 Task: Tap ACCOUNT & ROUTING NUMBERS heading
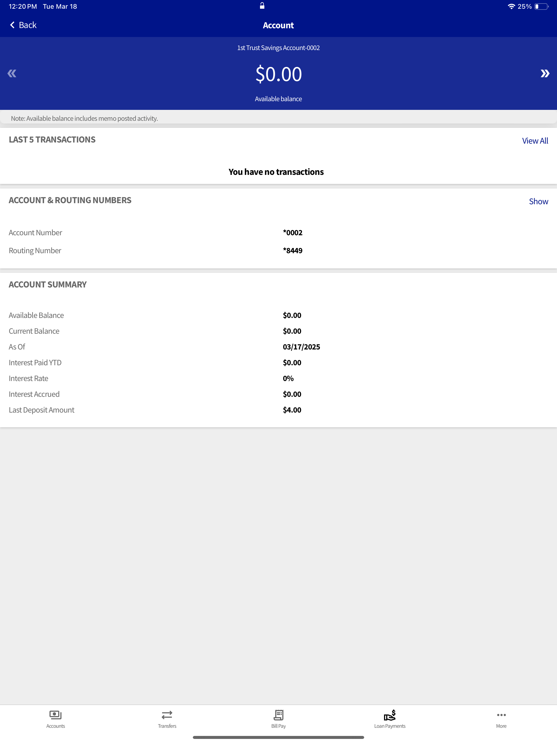point(70,200)
